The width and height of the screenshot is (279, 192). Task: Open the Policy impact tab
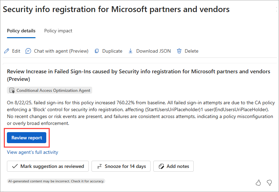tap(58, 31)
